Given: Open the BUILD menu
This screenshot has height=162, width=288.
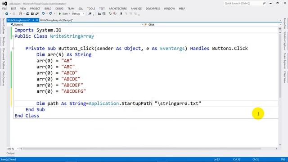Looking at the screenshot, I should [x=48, y=9].
